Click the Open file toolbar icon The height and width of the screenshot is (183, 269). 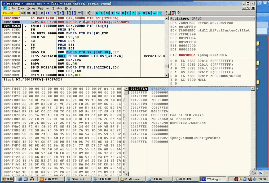coord(23,13)
